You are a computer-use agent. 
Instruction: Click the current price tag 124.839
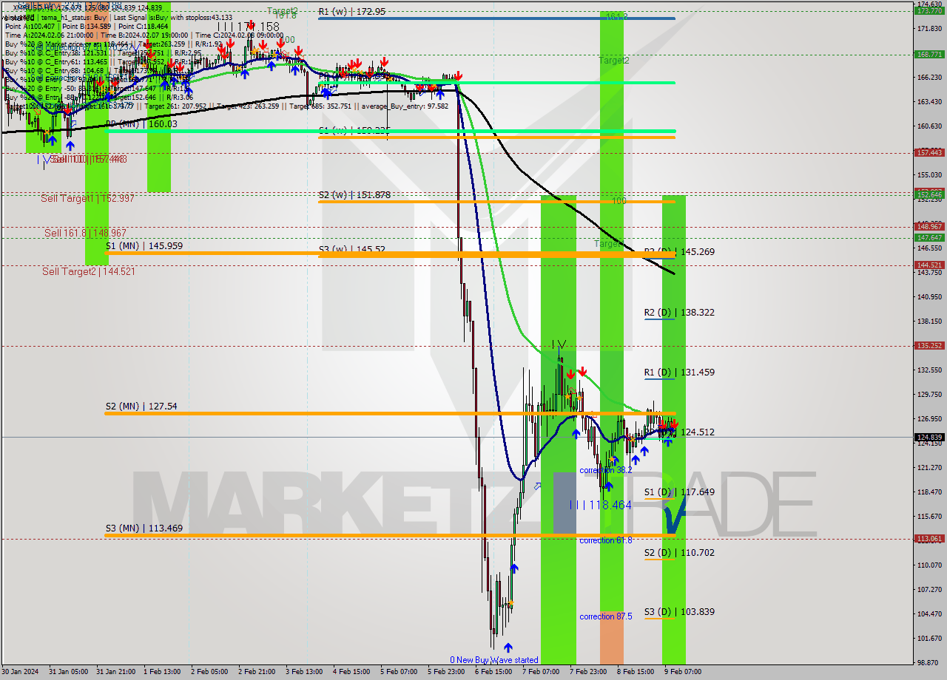tap(929, 437)
